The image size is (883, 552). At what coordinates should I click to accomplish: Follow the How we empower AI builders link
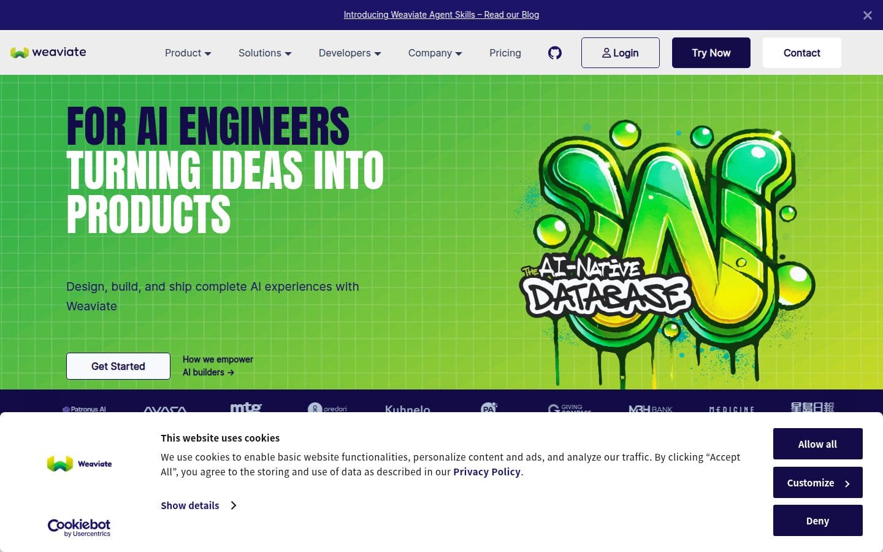[218, 366]
